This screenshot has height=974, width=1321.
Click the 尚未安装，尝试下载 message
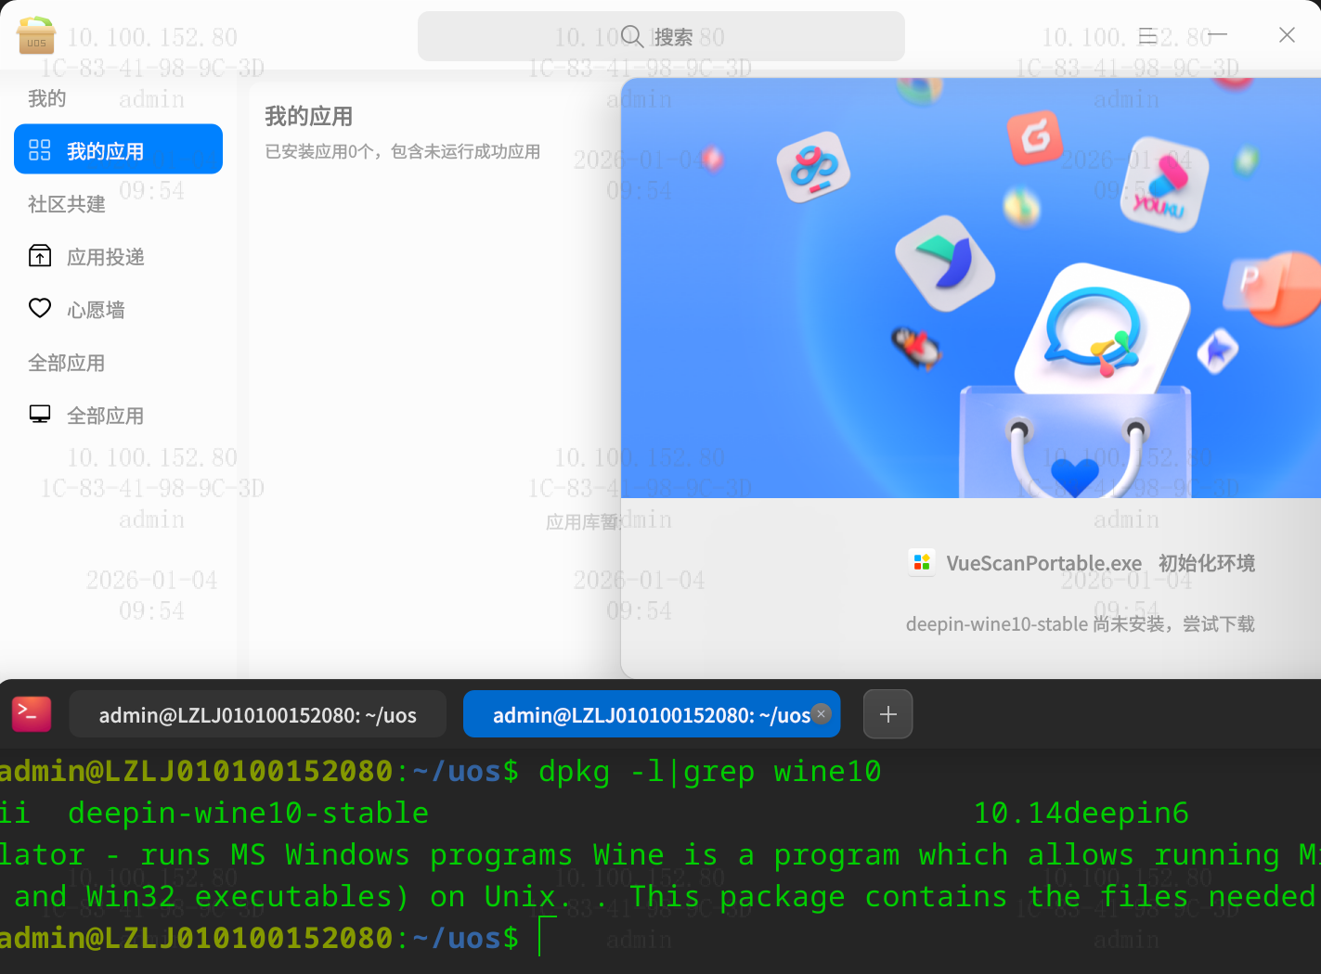pyautogui.click(x=1173, y=624)
